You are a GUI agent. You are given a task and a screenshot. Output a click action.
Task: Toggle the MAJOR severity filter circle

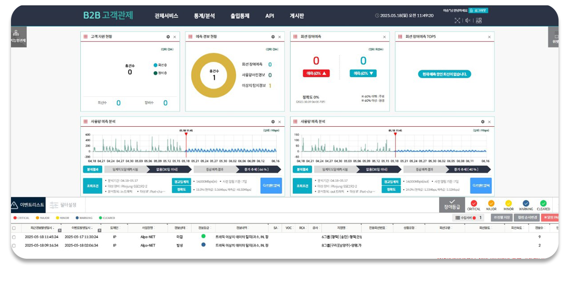click(x=491, y=204)
